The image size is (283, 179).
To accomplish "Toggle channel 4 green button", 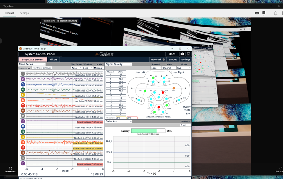I will pyautogui.click(x=23, y=89).
